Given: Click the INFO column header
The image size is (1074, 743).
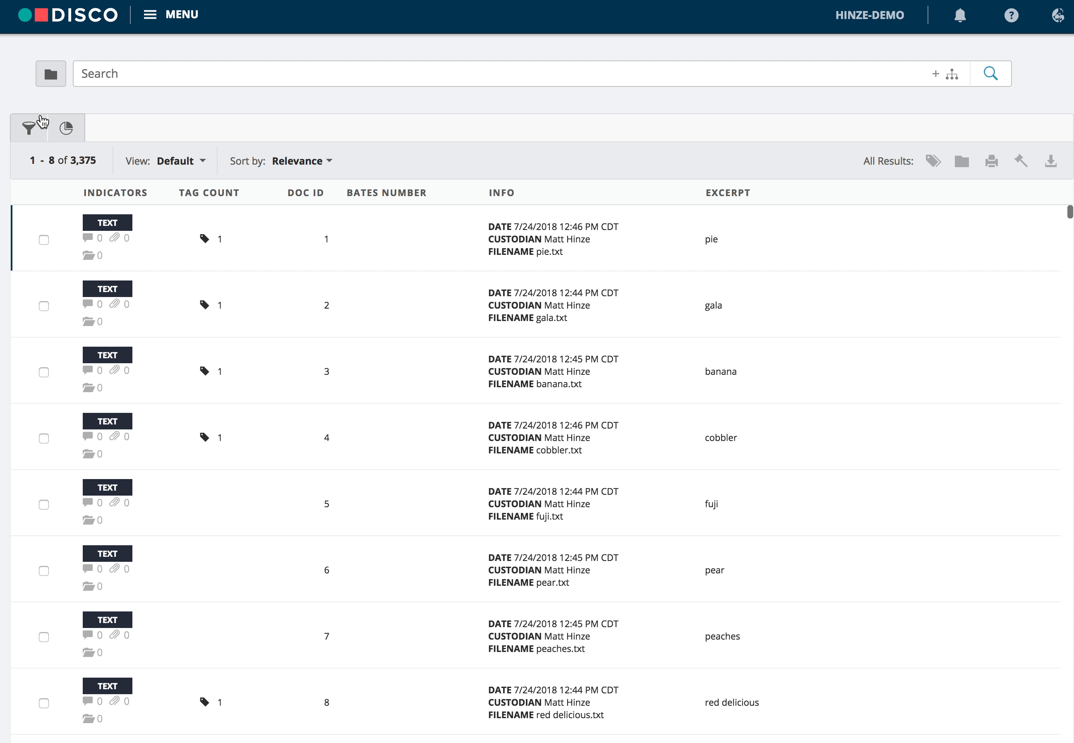Looking at the screenshot, I should click(501, 193).
